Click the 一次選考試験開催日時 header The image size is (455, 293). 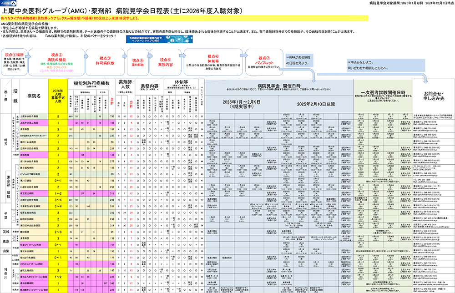tap(383, 96)
